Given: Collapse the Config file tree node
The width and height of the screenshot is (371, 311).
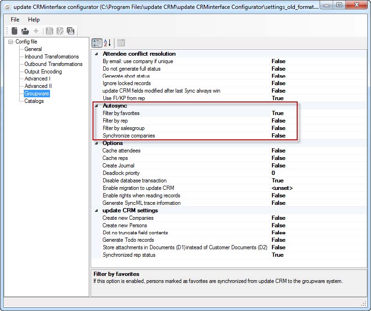Looking at the screenshot, I should pyautogui.click(x=11, y=42).
